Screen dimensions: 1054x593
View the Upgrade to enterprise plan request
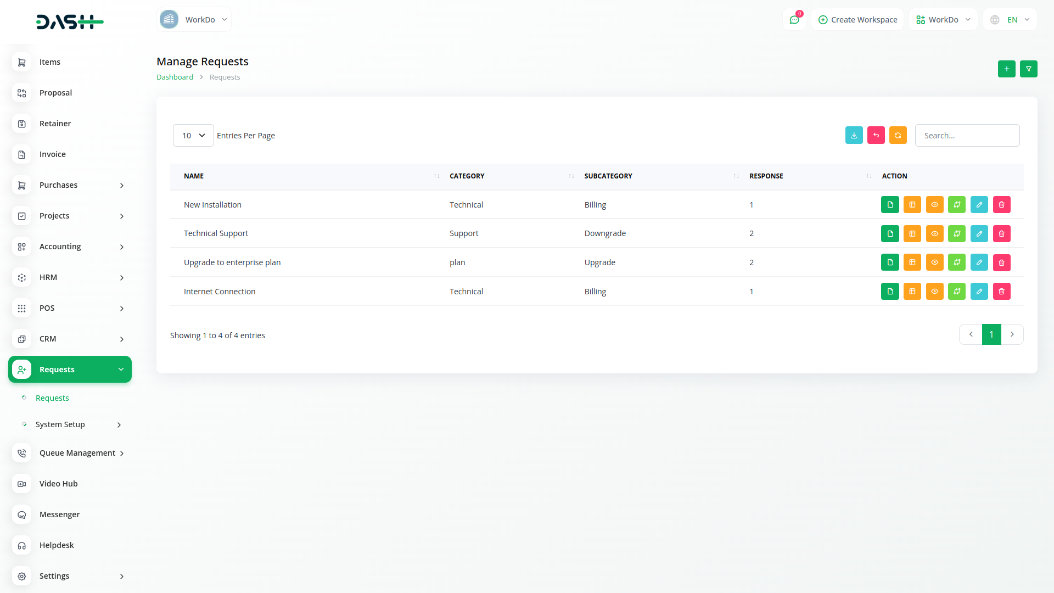point(934,262)
